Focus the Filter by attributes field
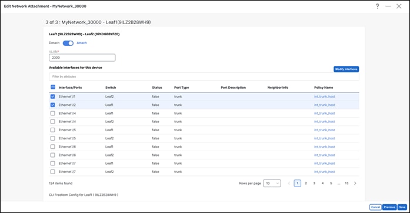Image resolution: width=410 pixels, height=213 pixels. 204,76
